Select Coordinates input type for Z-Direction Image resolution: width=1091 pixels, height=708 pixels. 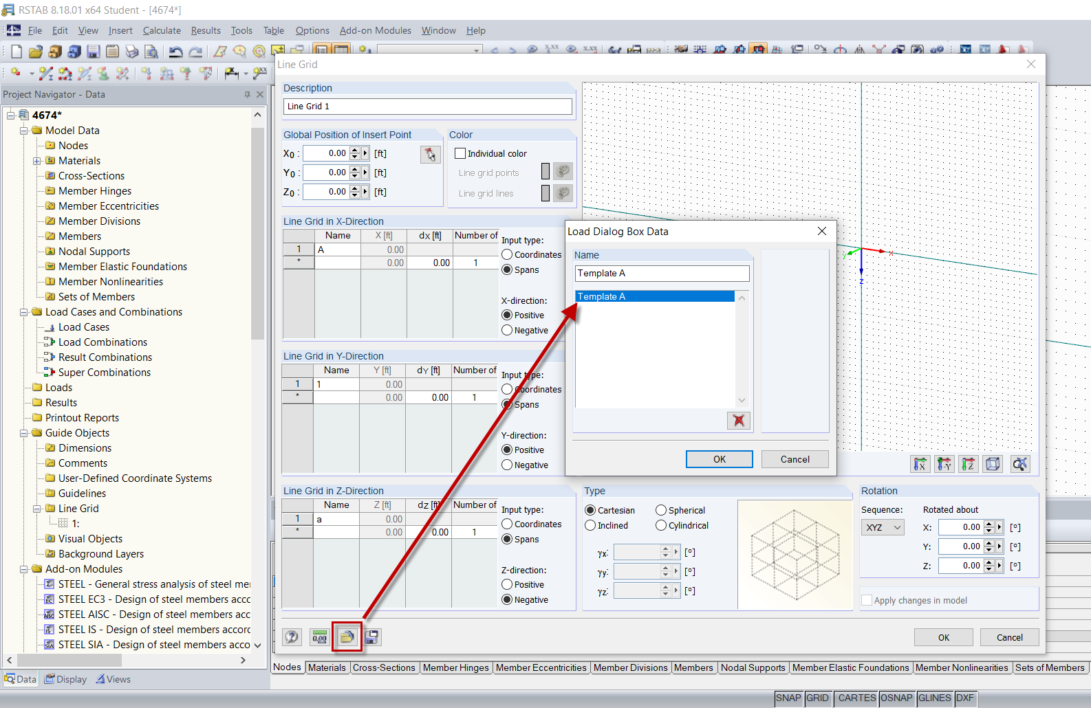(x=507, y=524)
